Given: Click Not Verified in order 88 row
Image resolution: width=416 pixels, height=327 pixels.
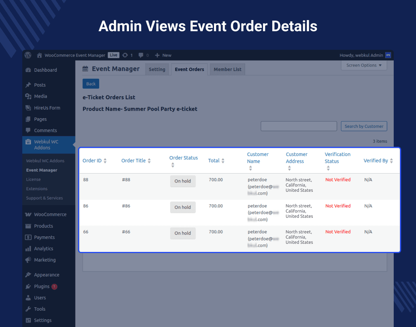Looking at the screenshot, I should click(x=338, y=180).
